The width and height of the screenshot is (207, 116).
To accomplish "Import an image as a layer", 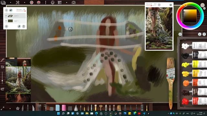I will (11, 10).
